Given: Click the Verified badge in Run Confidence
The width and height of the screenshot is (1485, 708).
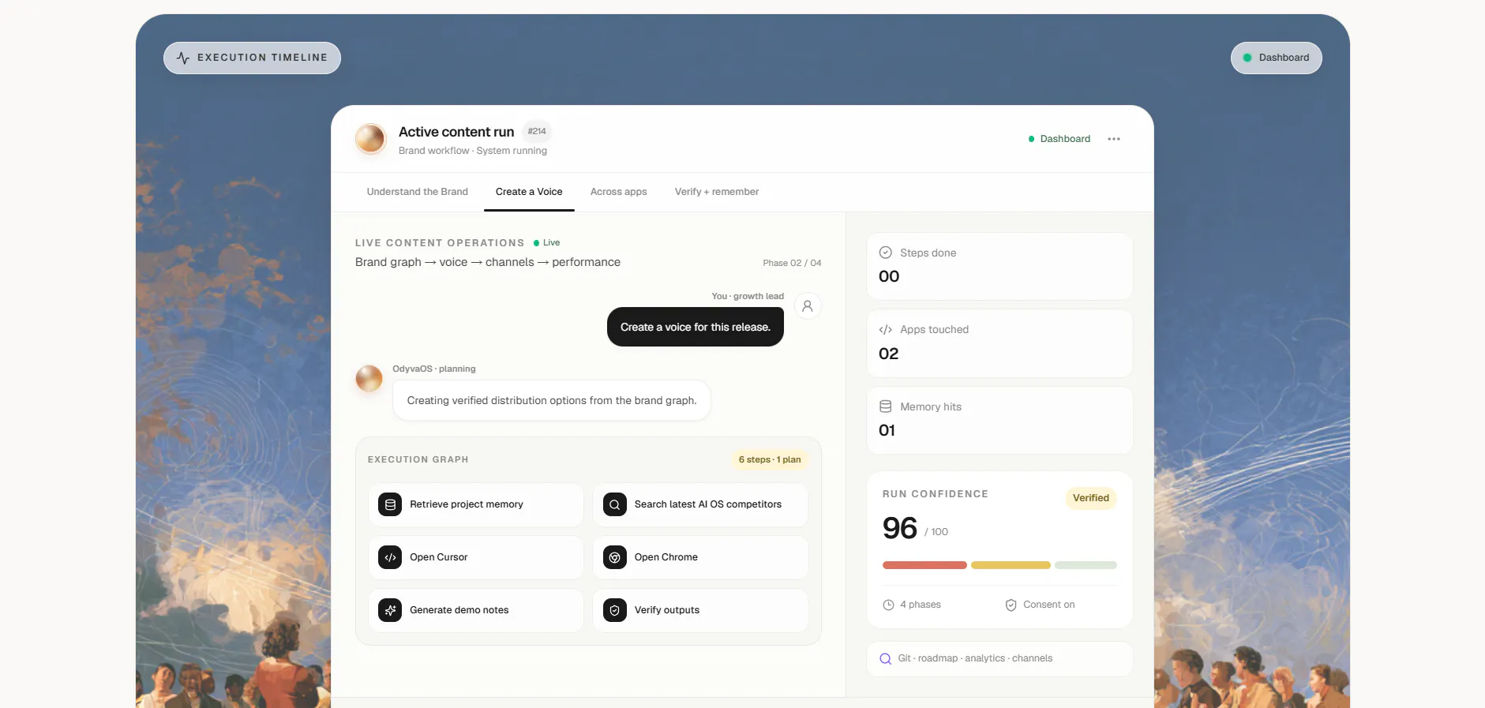Looking at the screenshot, I should (x=1091, y=498).
